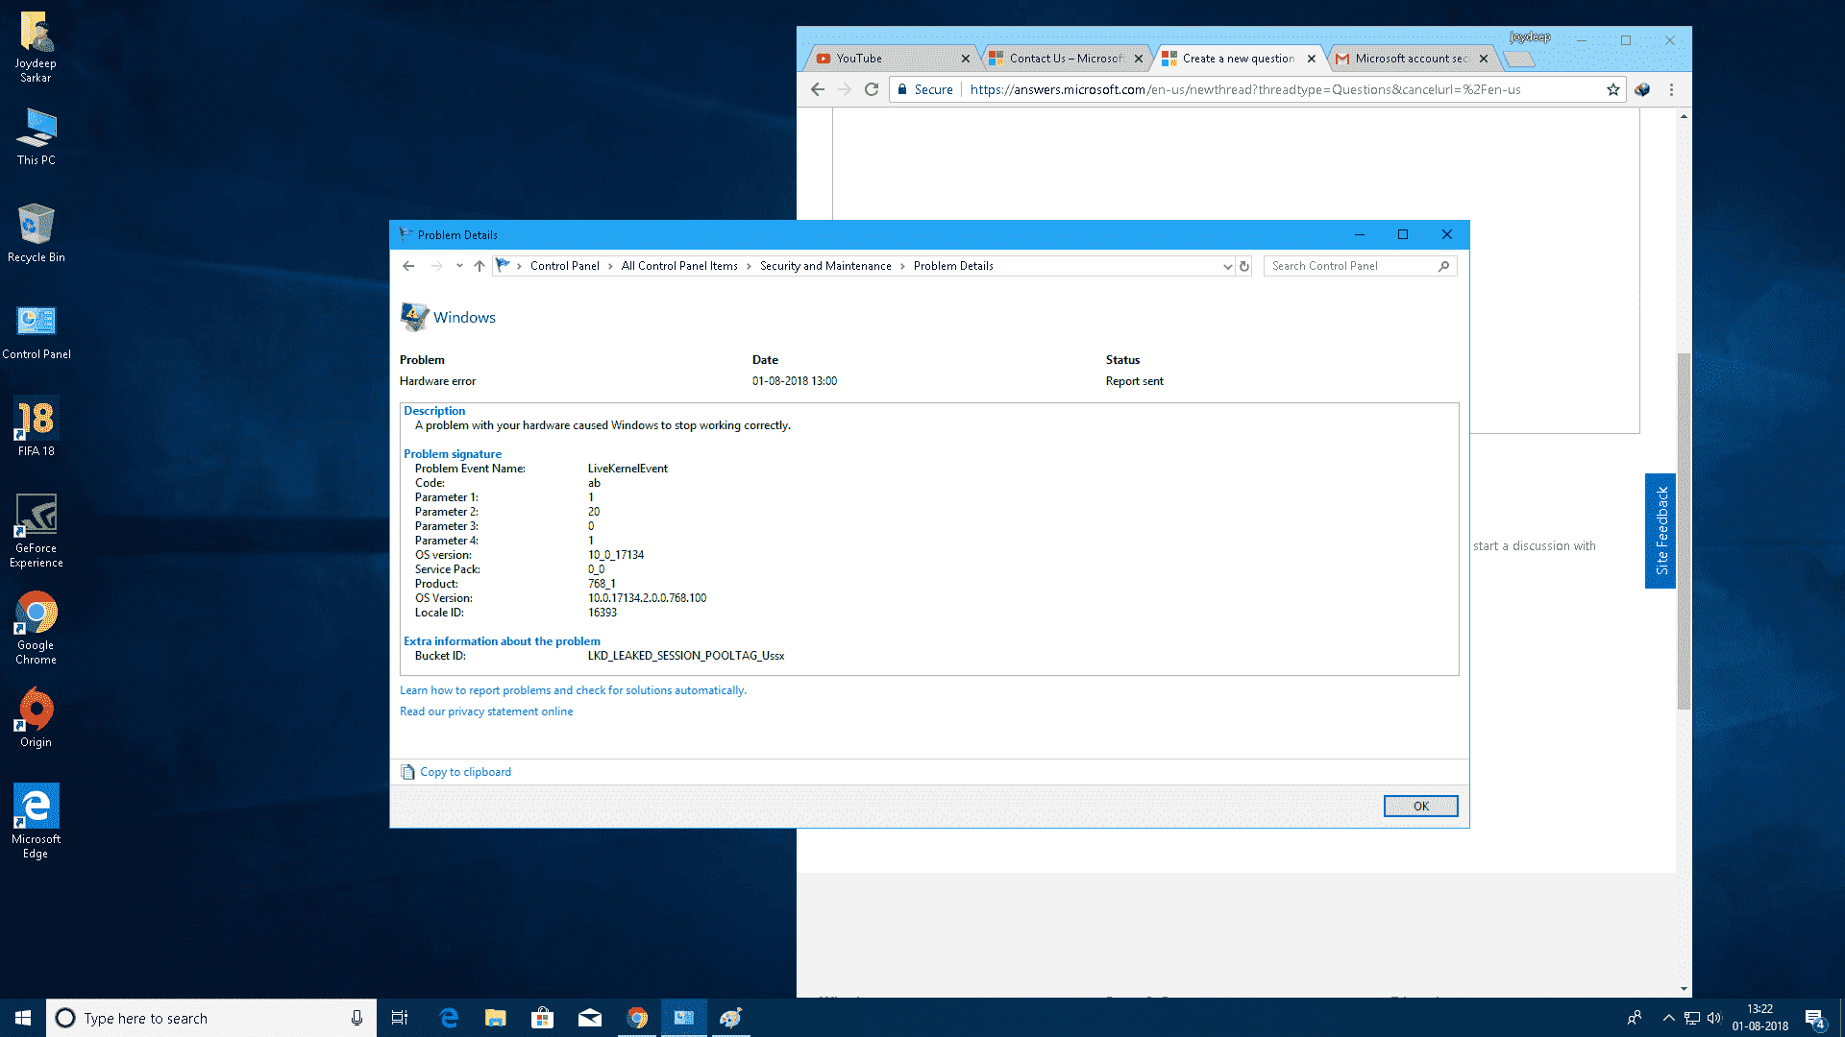Open network icon in system tray
Screen dimensions: 1845x1037
click(1692, 1018)
